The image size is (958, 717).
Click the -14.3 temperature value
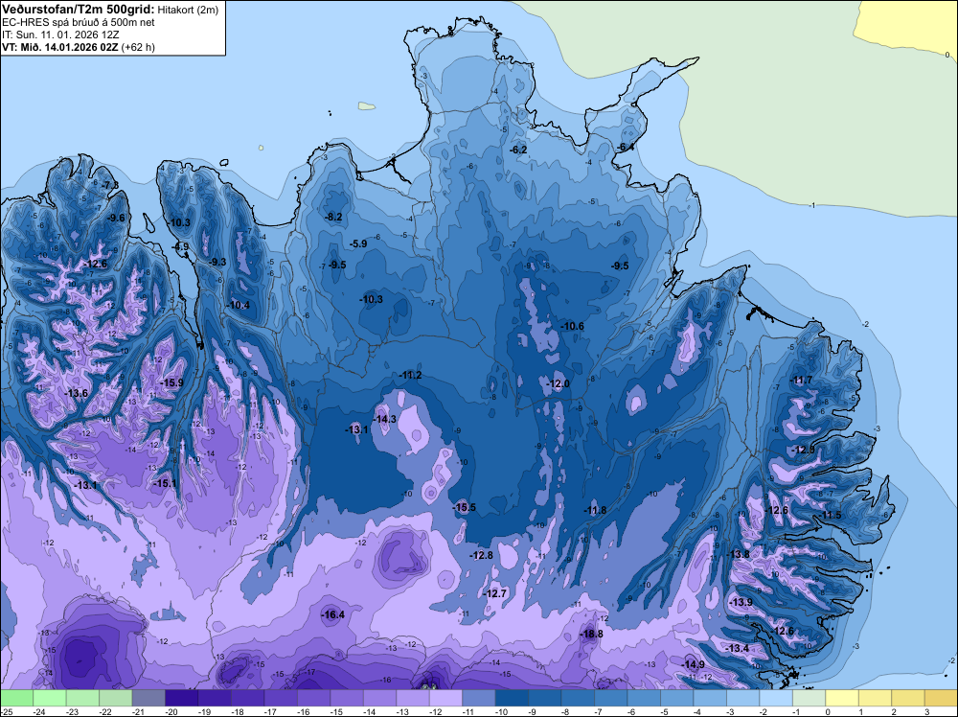pyautogui.click(x=385, y=419)
